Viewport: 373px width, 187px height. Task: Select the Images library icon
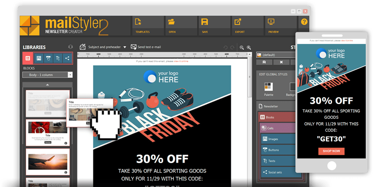pyautogui.click(x=39, y=58)
